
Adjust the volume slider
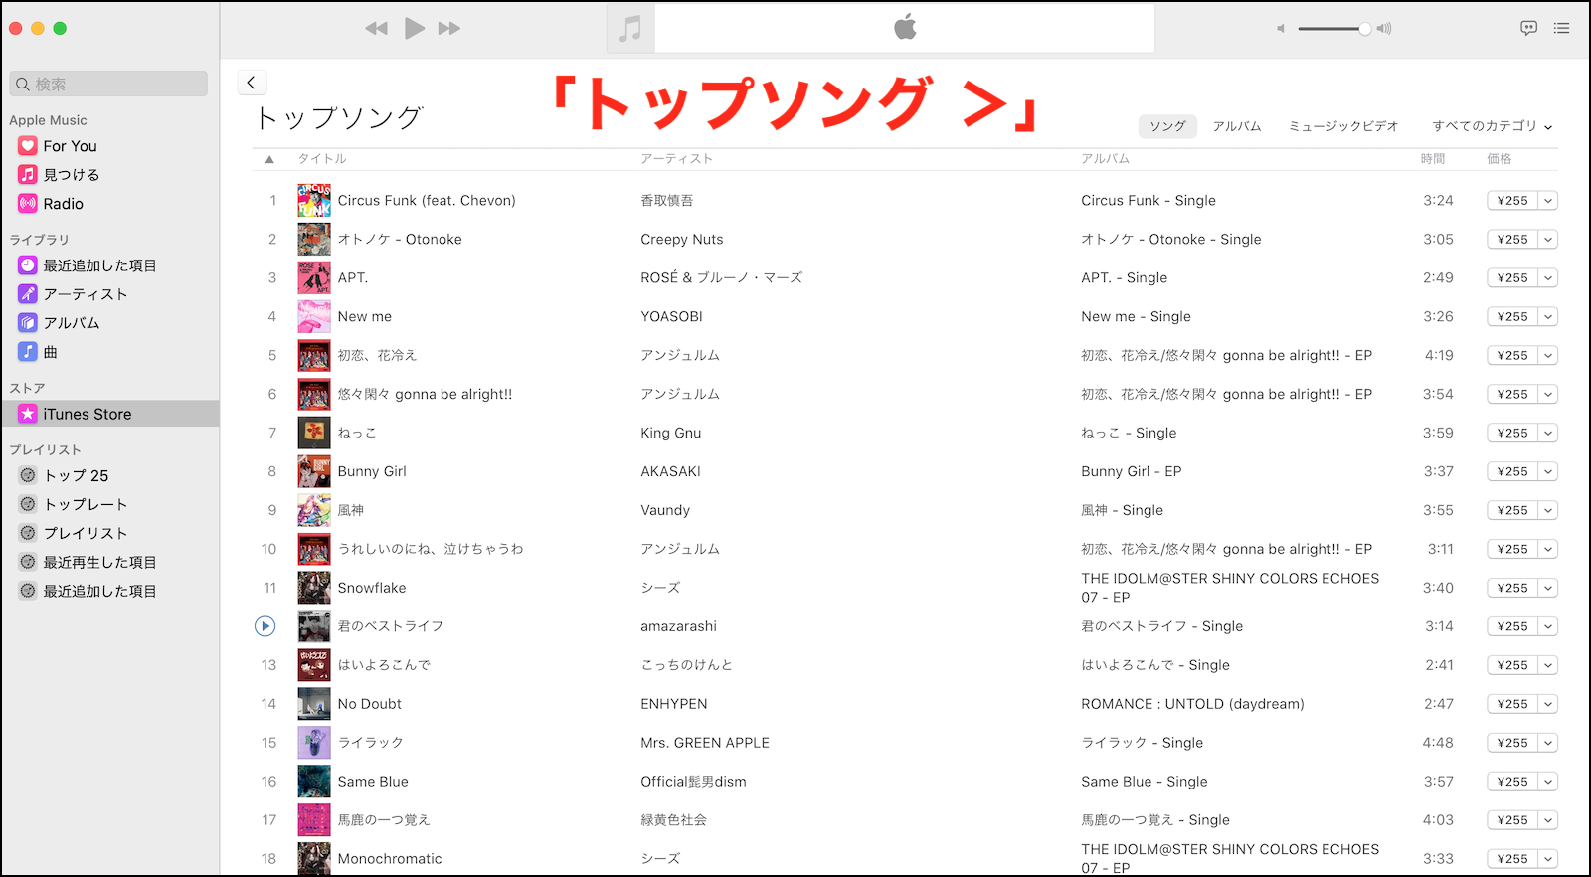point(1334,29)
